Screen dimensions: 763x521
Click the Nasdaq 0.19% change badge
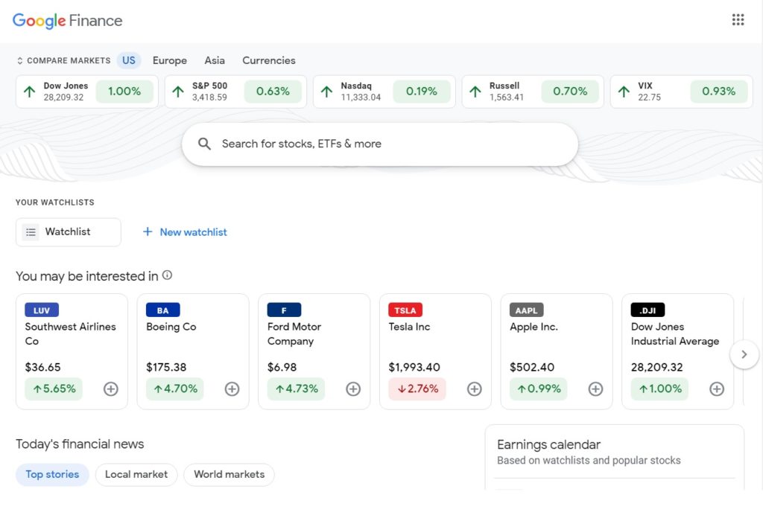point(422,92)
